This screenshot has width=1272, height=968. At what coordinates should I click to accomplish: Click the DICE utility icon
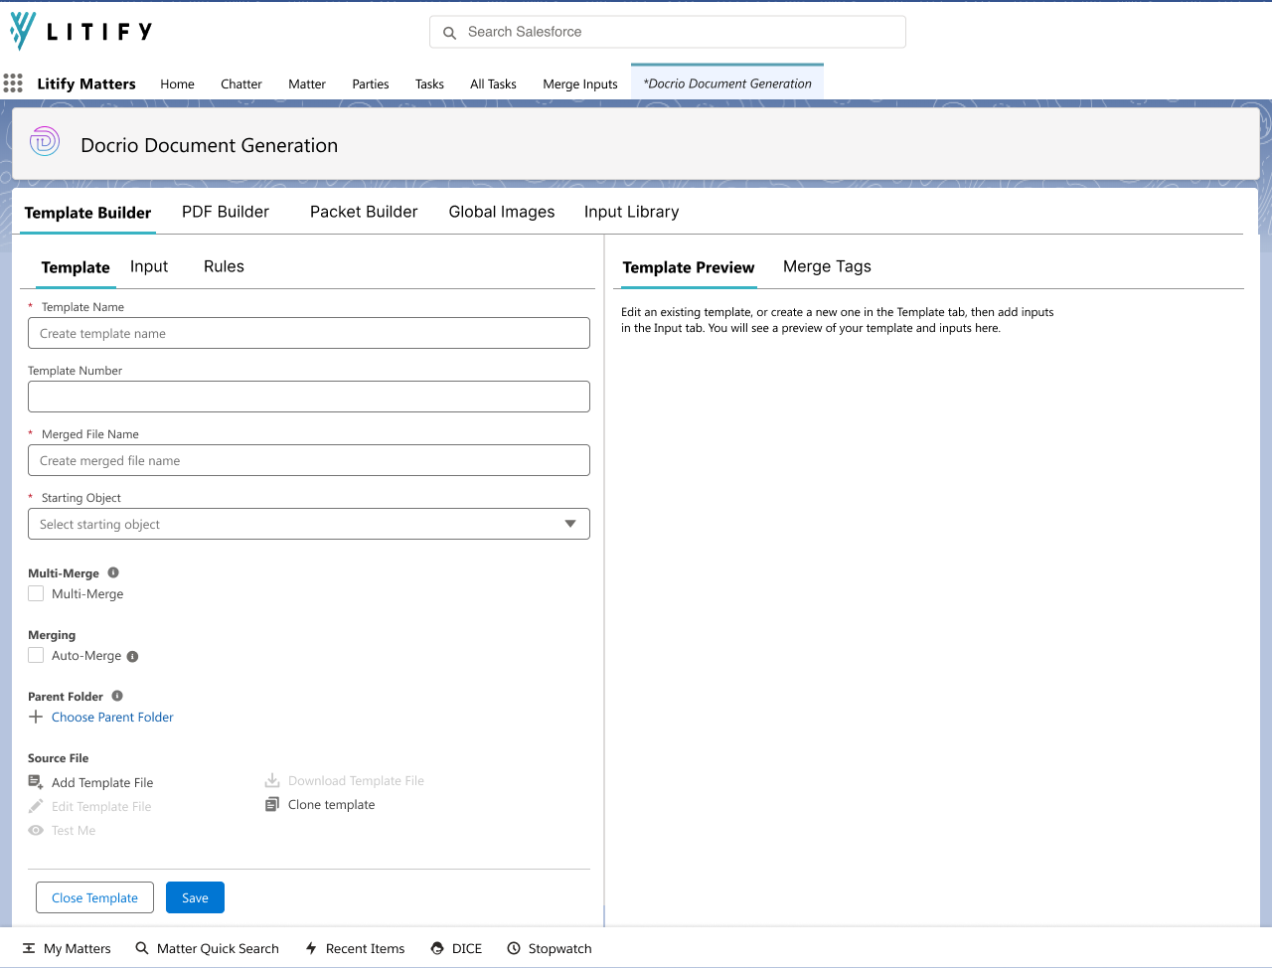click(x=437, y=948)
